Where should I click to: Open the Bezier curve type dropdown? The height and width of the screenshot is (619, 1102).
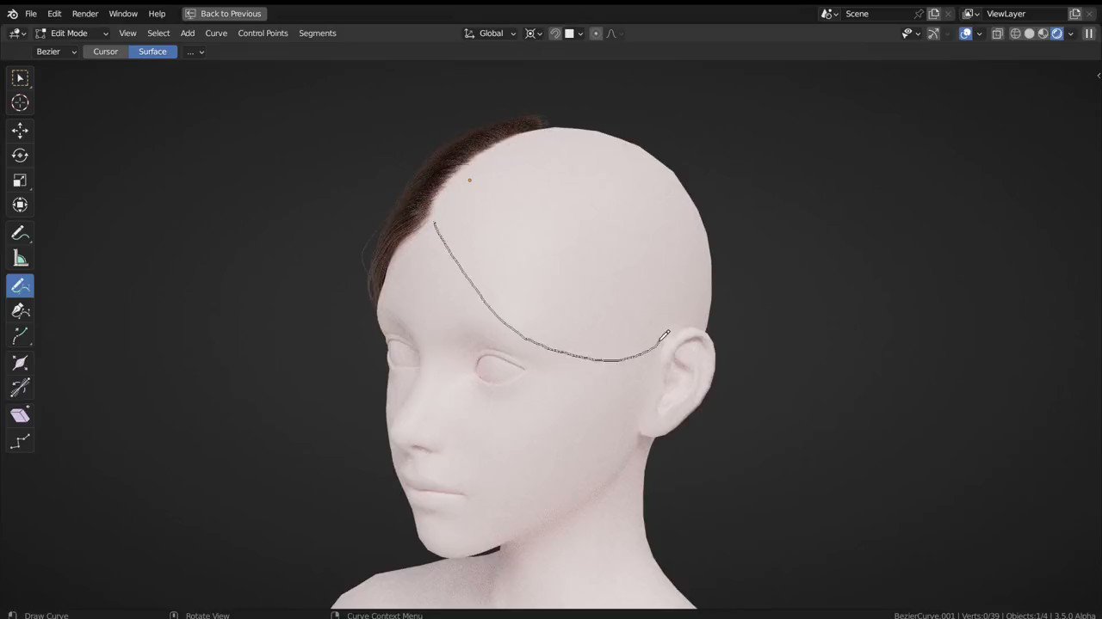pos(56,52)
